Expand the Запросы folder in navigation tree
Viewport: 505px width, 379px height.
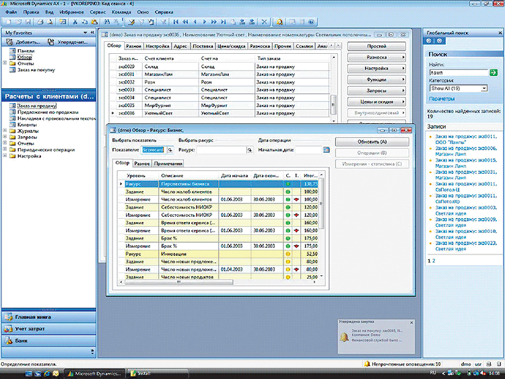point(5,137)
